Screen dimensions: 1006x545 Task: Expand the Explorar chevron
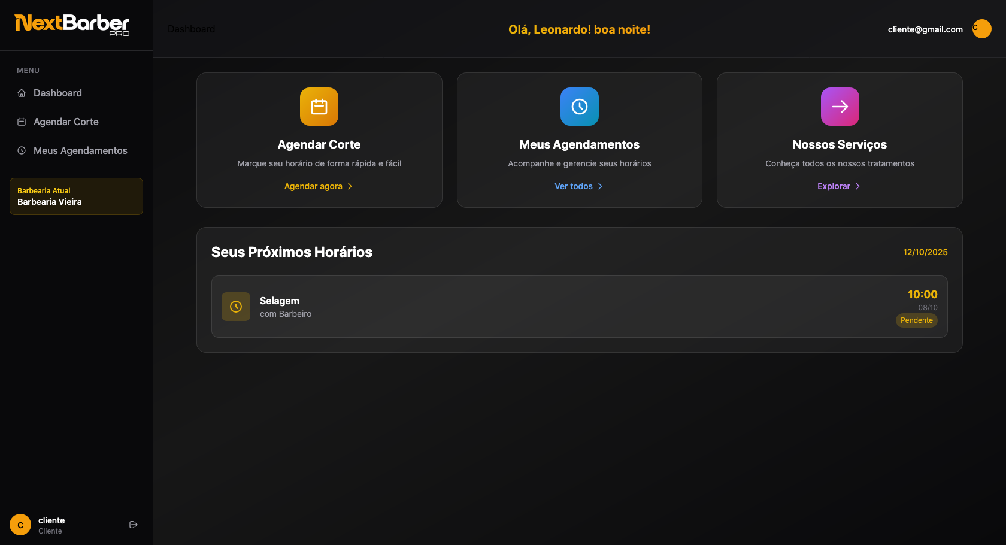click(x=857, y=186)
